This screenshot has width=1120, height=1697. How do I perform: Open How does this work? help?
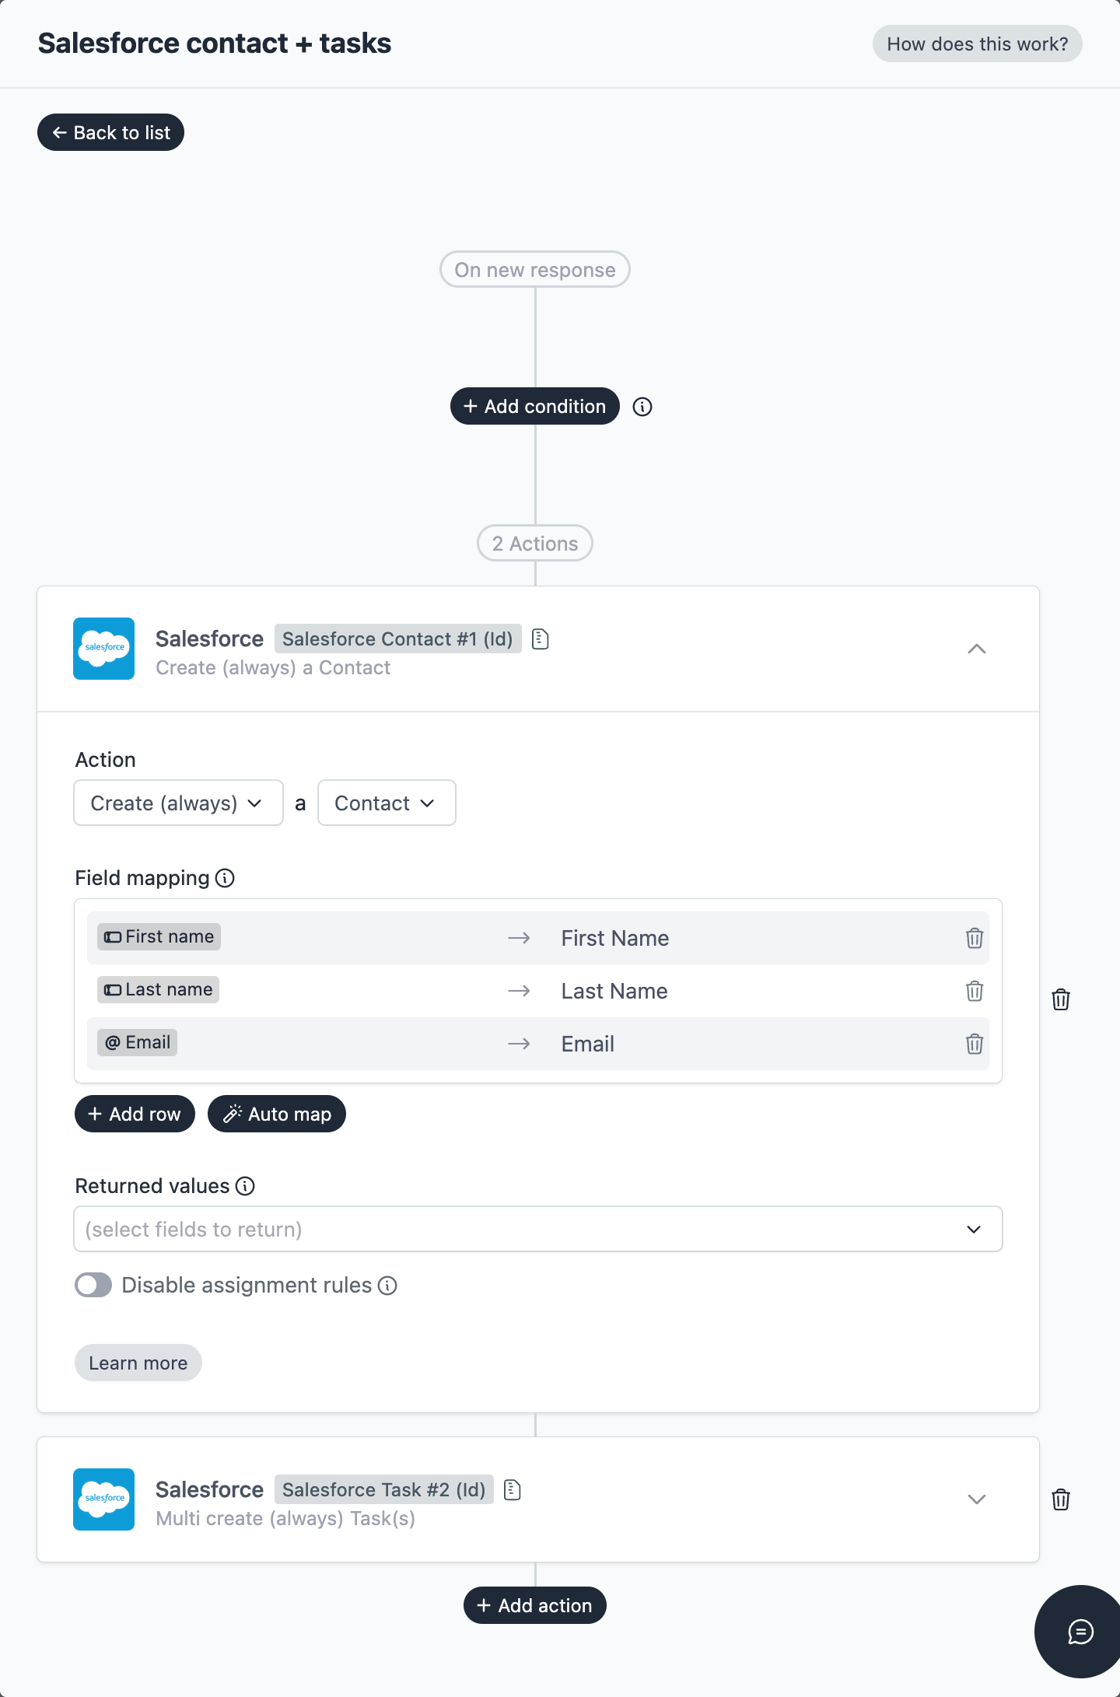(x=978, y=44)
